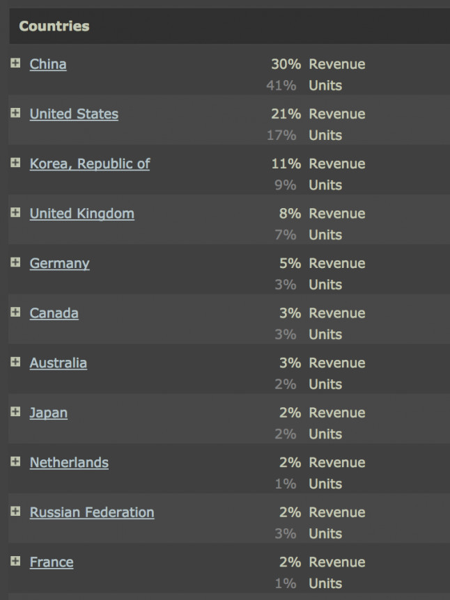The width and height of the screenshot is (450, 600).
Task: Expand the Russian Federation row
Action: (15, 511)
